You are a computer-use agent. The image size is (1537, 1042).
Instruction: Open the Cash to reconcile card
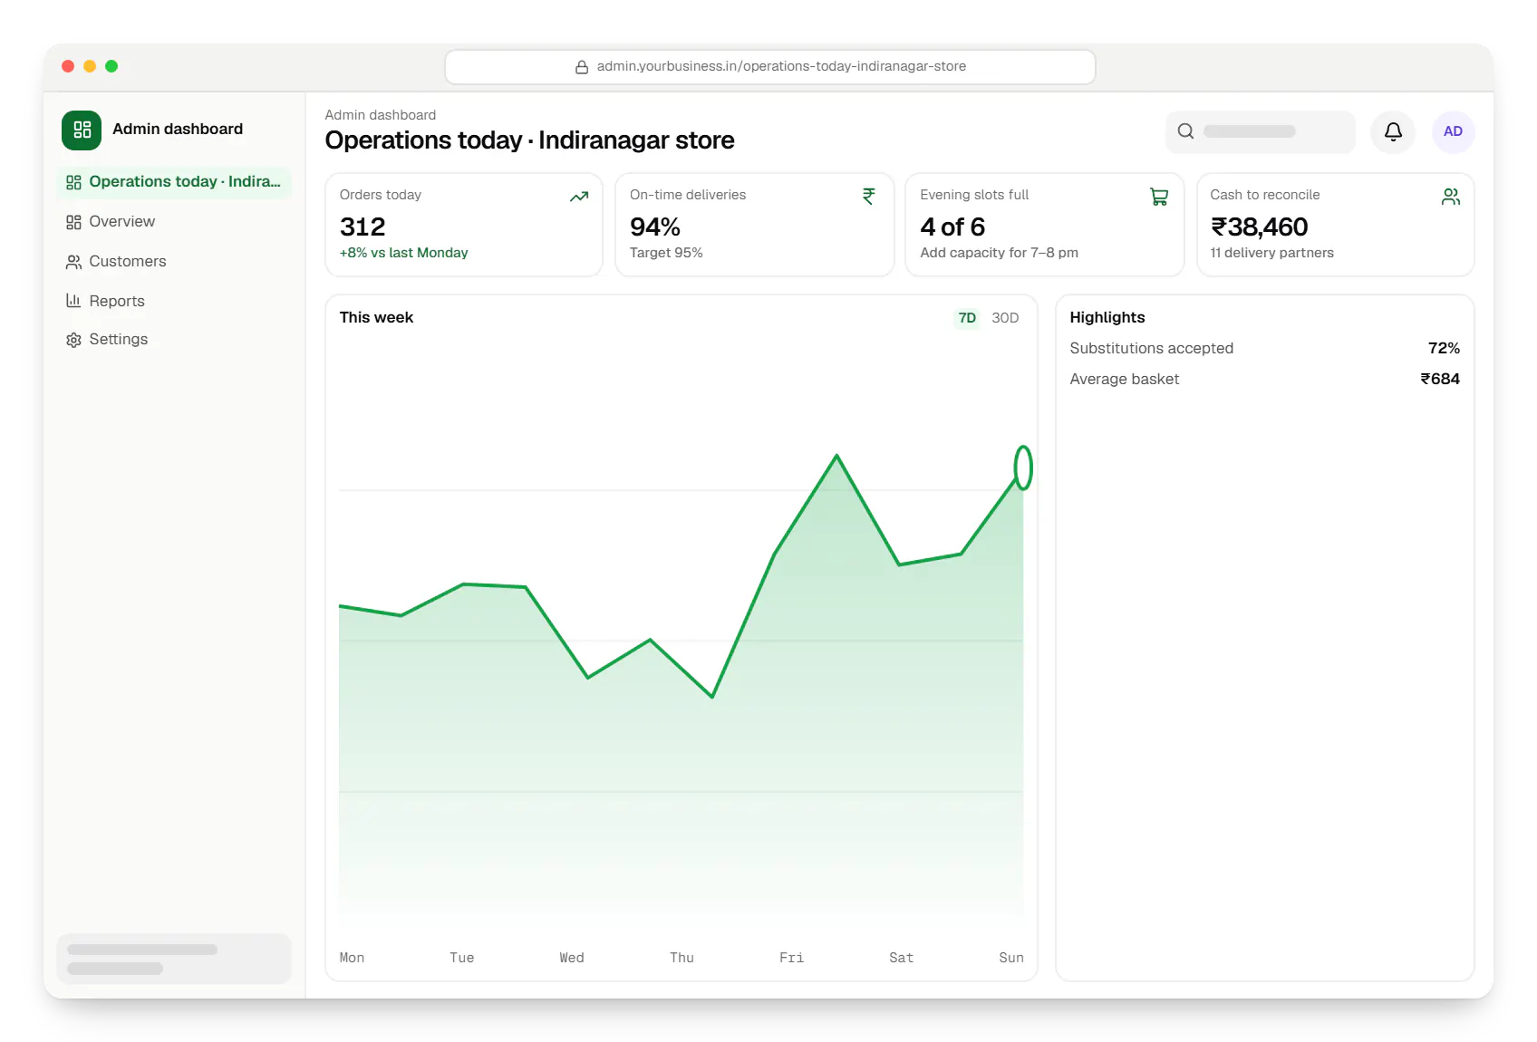pos(1335,225)
